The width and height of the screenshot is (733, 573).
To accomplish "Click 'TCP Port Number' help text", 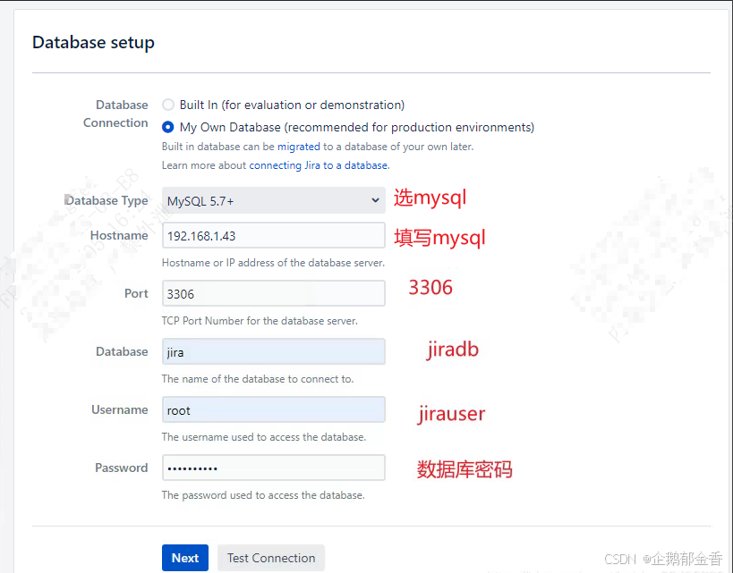I will [x=260, y=321].
